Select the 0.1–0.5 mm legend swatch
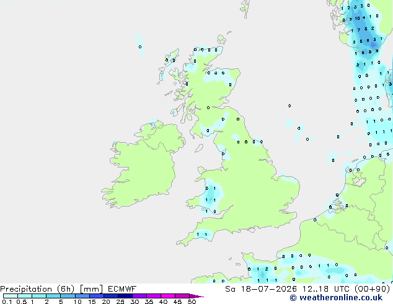 [x=11, y=296]
